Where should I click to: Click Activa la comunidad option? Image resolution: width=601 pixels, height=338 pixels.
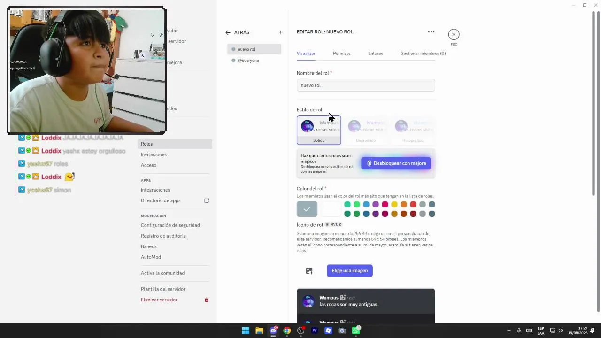tap(175, 273)
